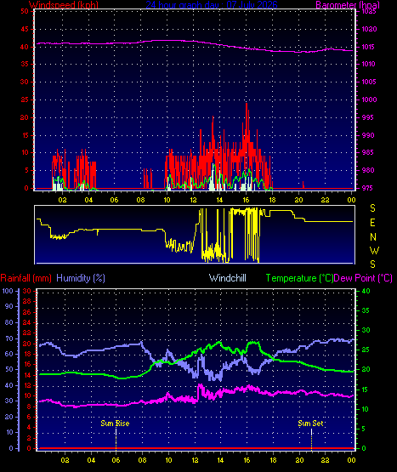The image size is (397, 472).
Task: Click the E compass letter on direction scale
Action: (x=372, y=223)
